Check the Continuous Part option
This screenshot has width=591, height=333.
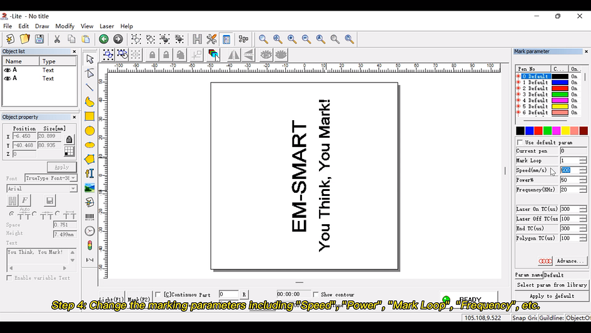158,294
